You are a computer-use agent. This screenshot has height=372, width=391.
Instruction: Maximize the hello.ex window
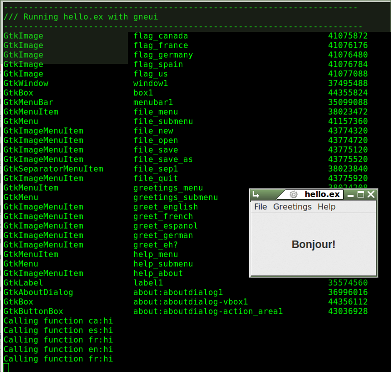(x=361, y=194)
